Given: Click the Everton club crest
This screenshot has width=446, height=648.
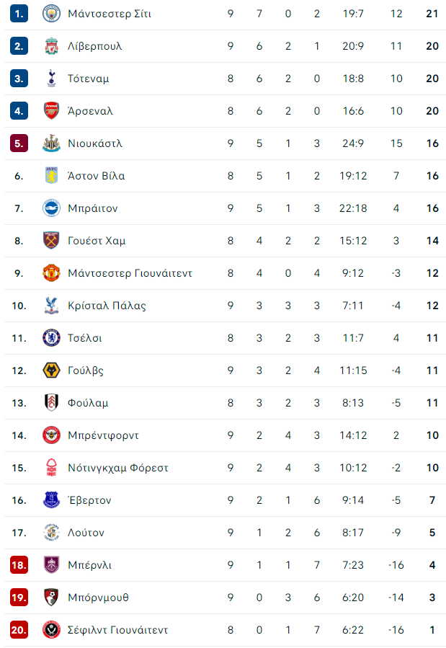Looking at the screenshot, I should (x=52, y=500).
